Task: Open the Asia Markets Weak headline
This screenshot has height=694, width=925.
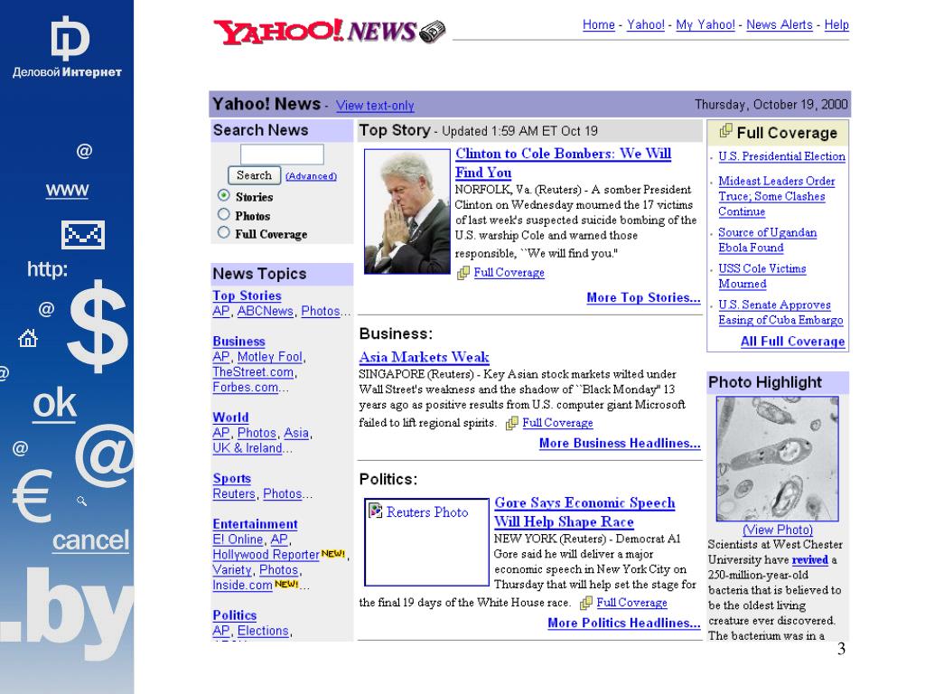Action: tap(425, 357)
